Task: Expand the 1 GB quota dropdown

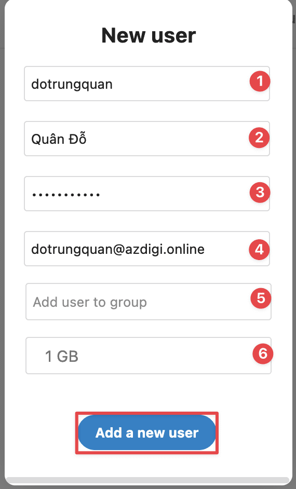Action: tap(149, 356)
